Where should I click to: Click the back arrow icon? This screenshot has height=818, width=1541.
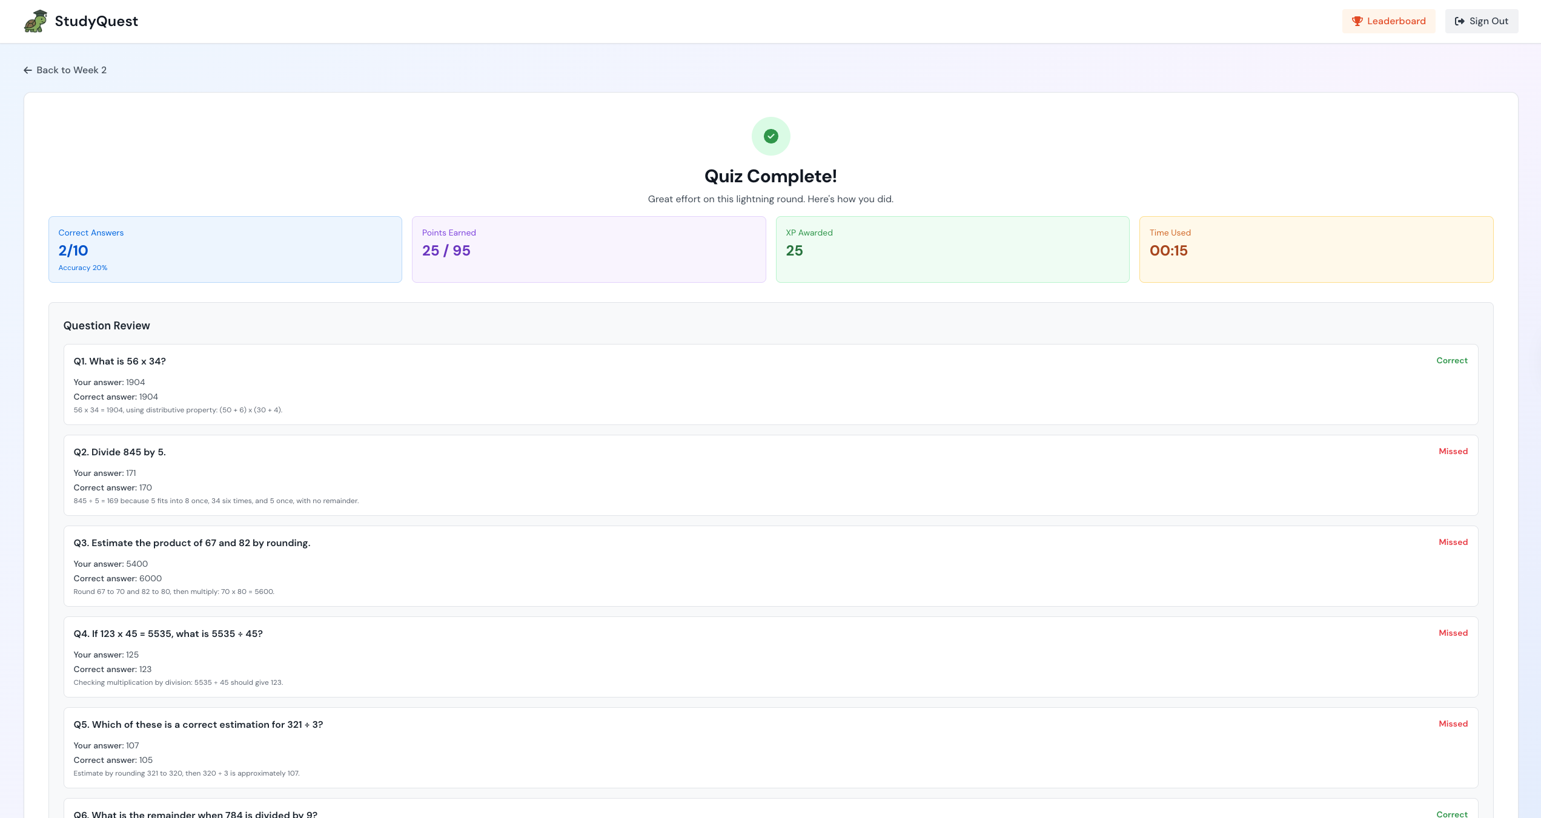click(x=28, y=70)
